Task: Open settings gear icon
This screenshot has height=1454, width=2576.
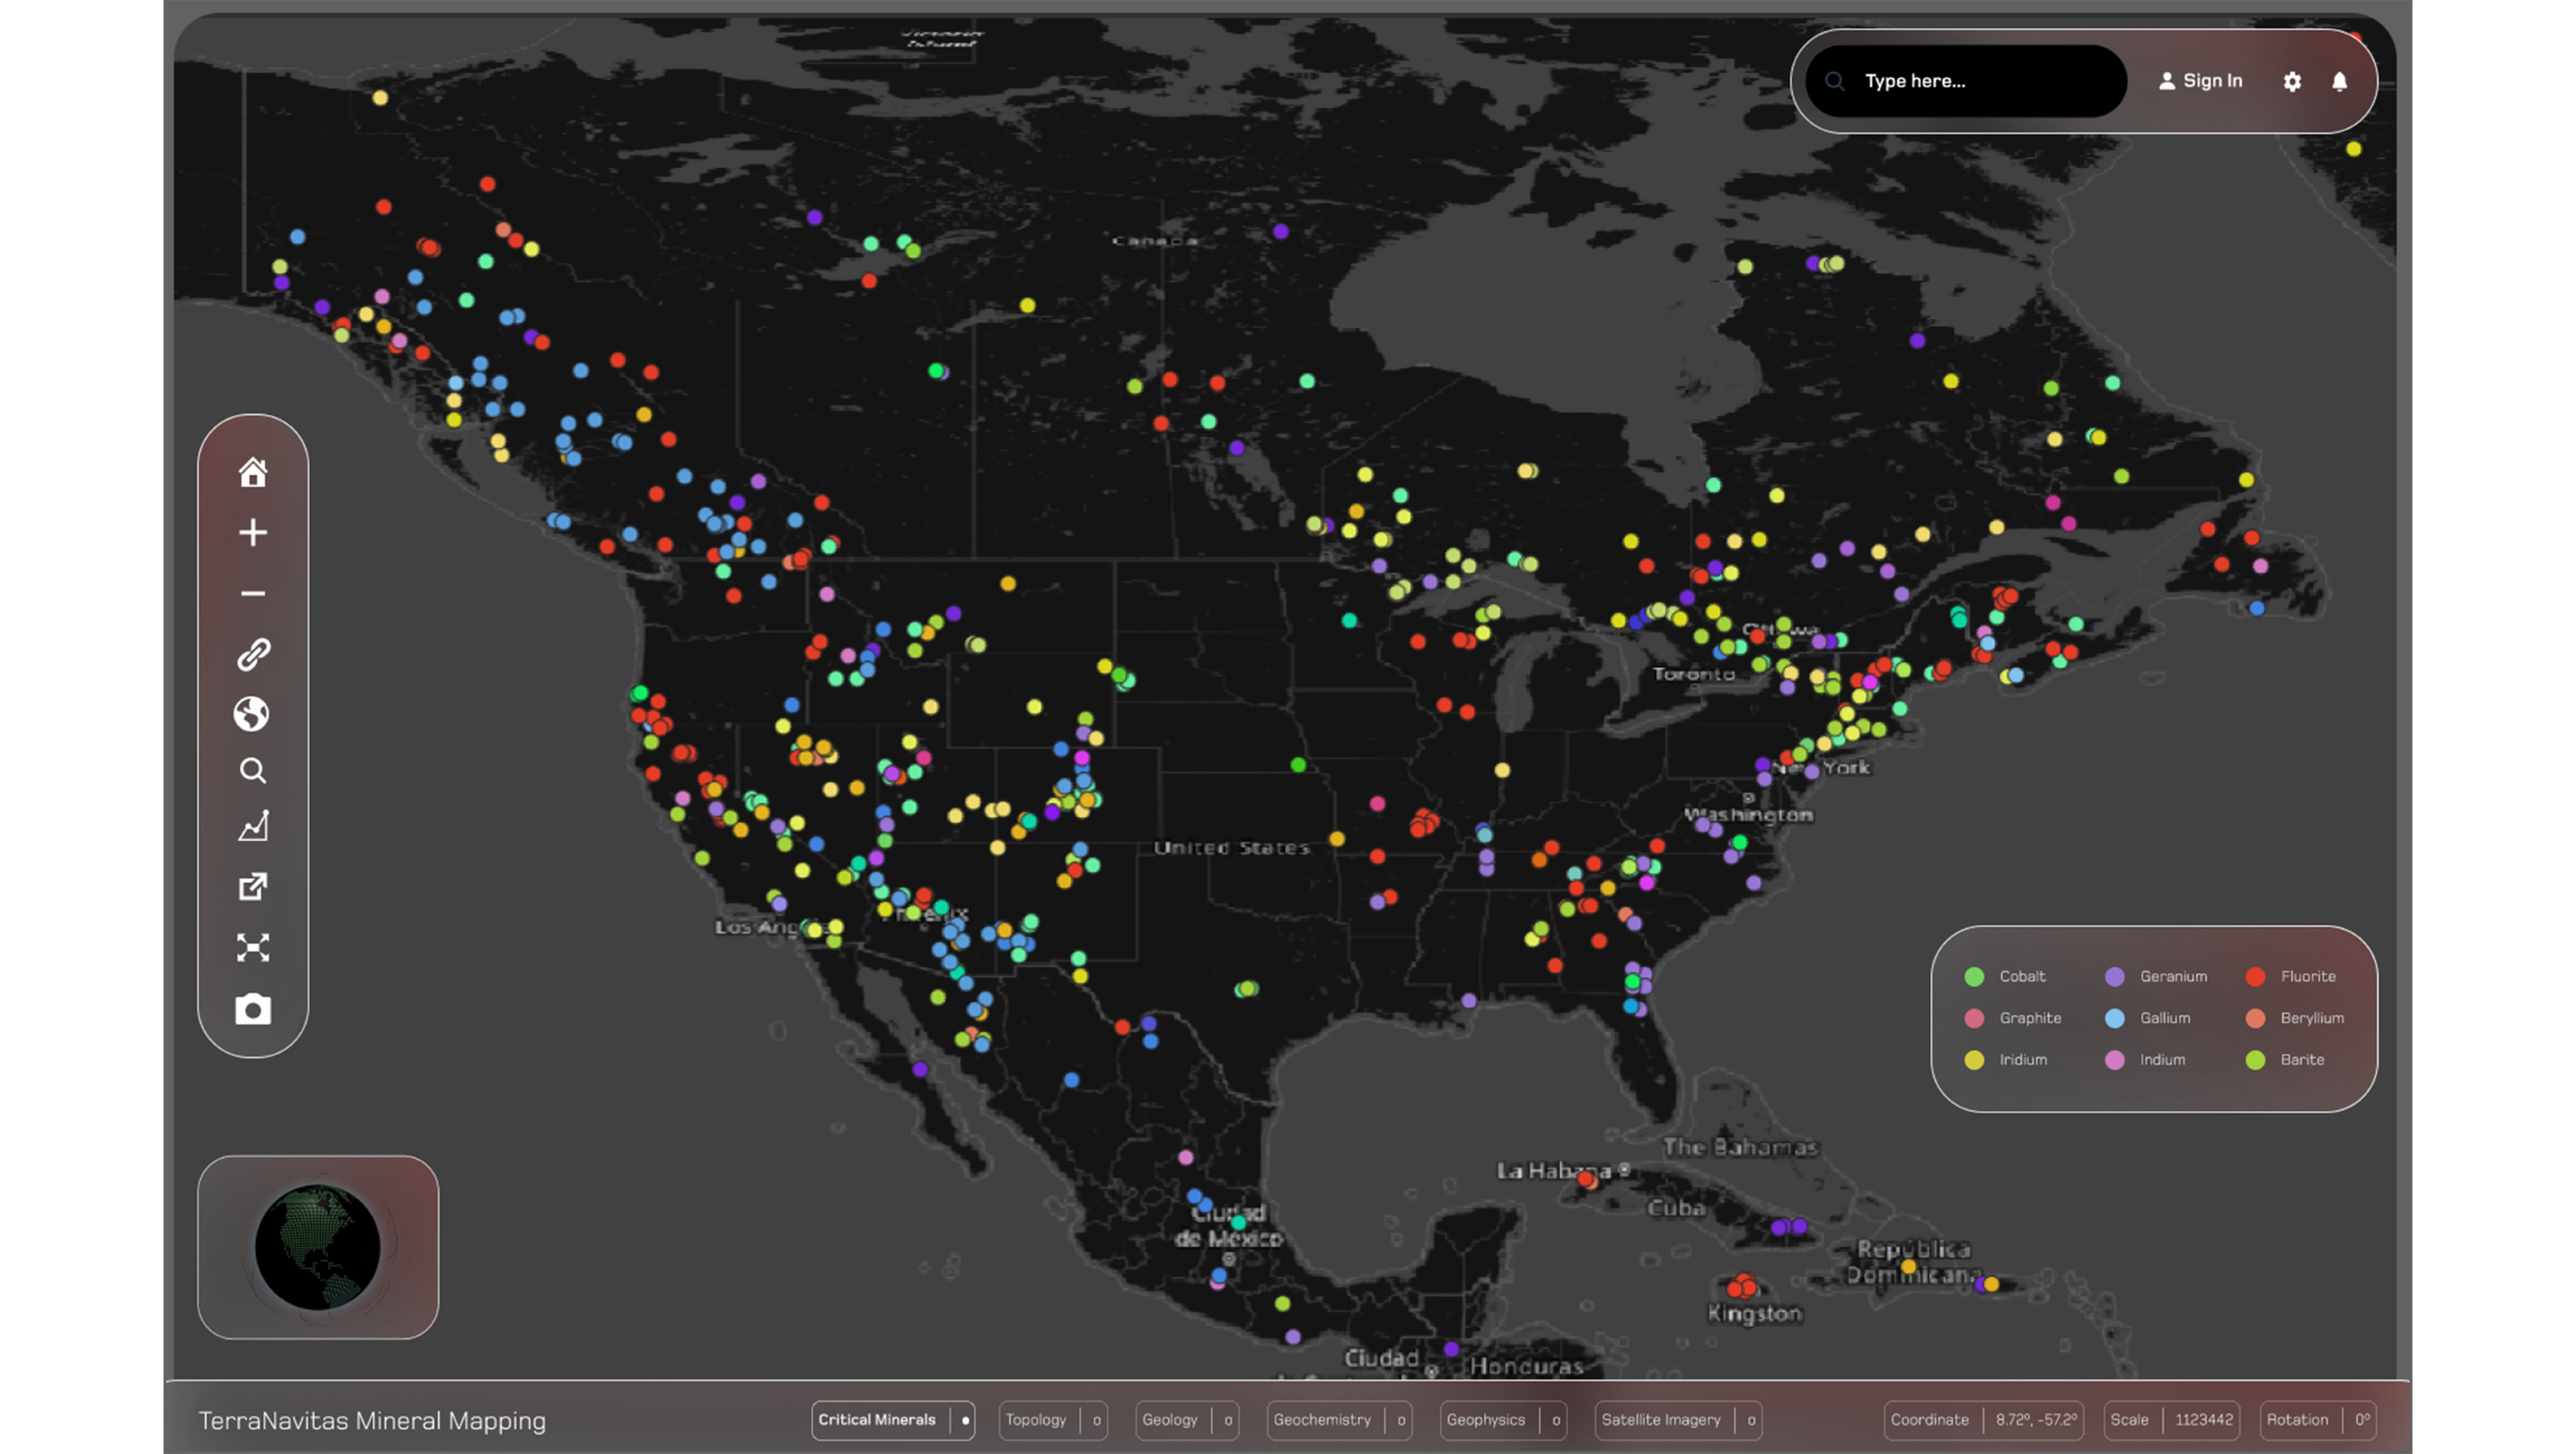Action: point(2292,82)
